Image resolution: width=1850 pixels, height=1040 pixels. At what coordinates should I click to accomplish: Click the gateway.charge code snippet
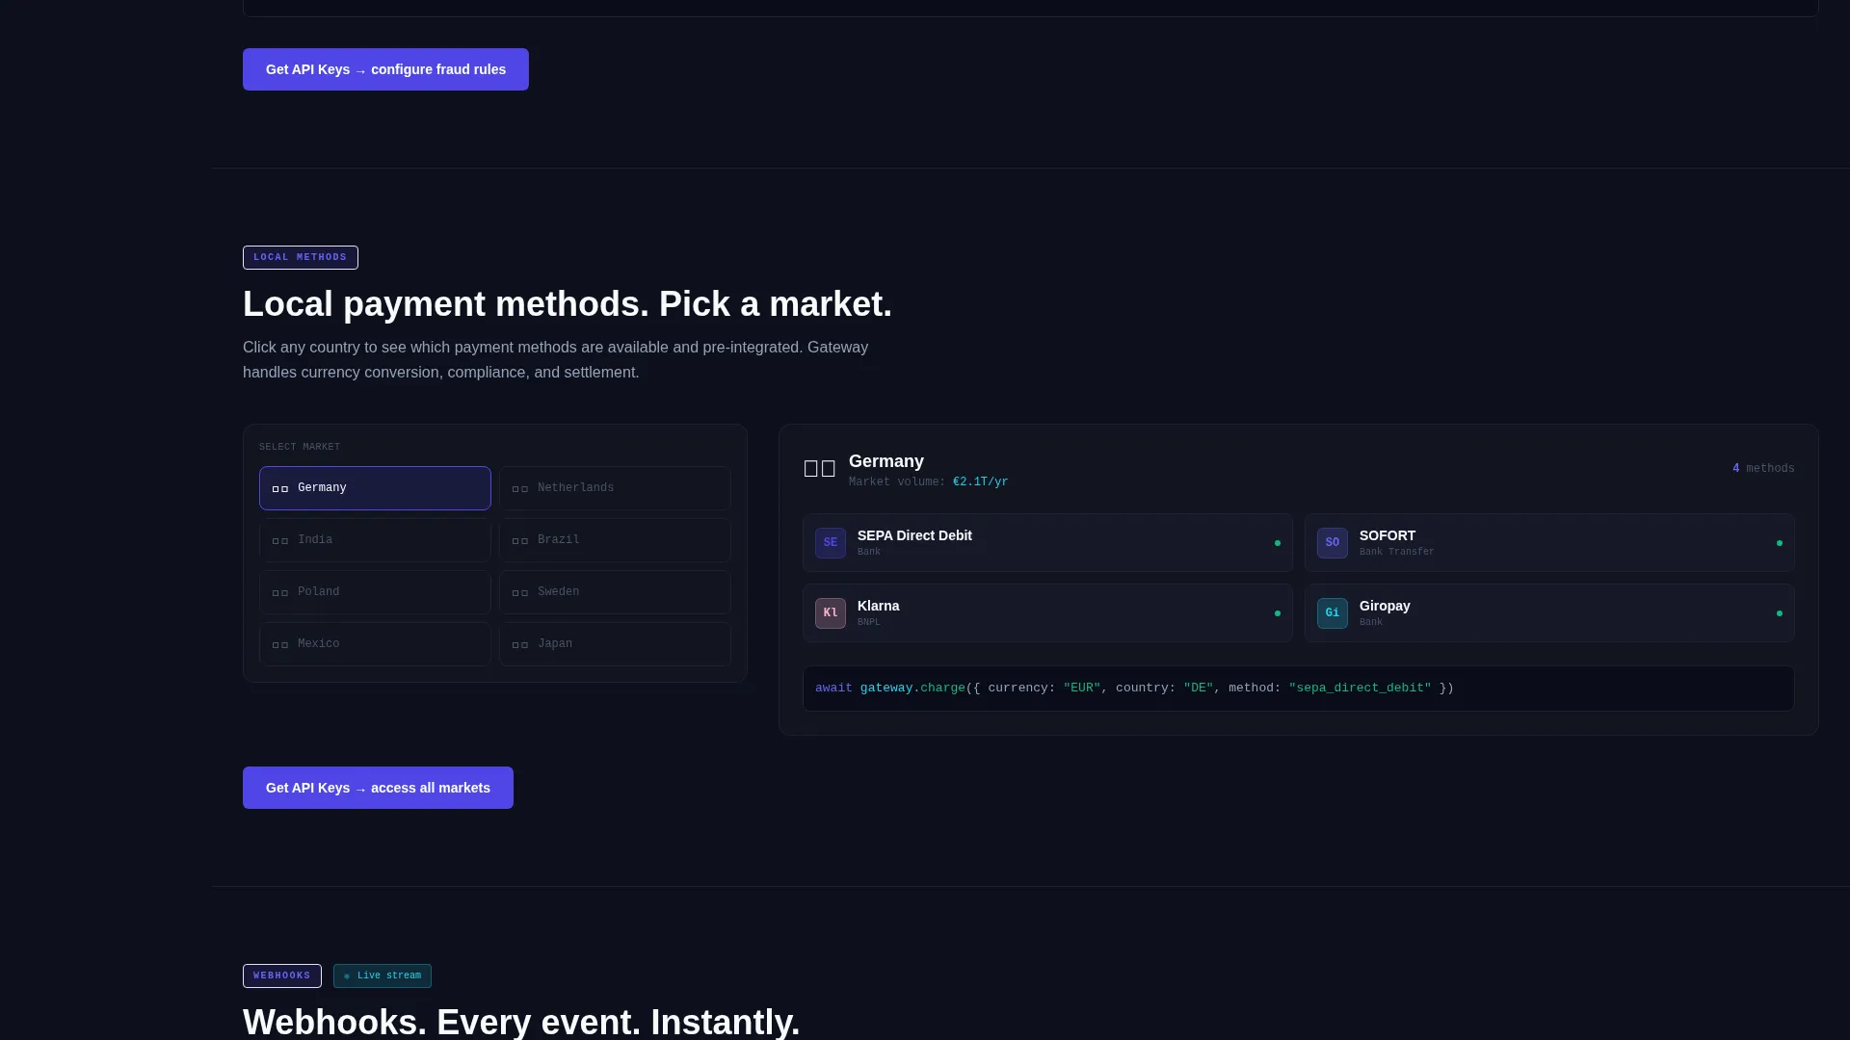click(x=1298, y=689)
